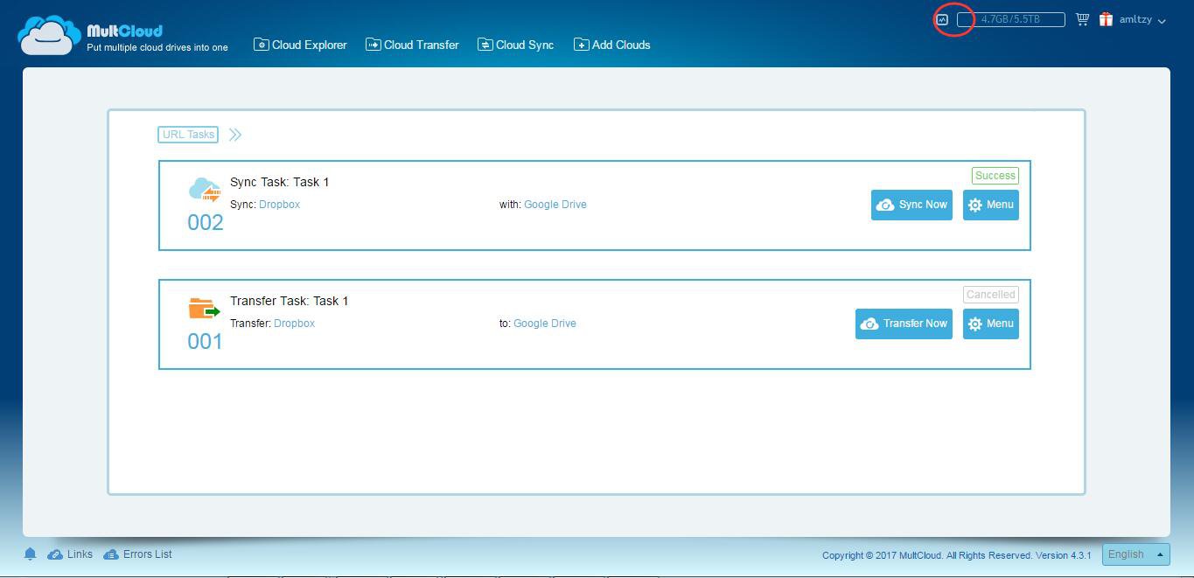Click the task activity icon in header

click(x=942, y=19)
